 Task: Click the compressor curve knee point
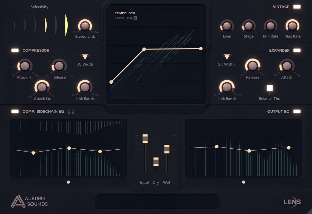[144, 49]
